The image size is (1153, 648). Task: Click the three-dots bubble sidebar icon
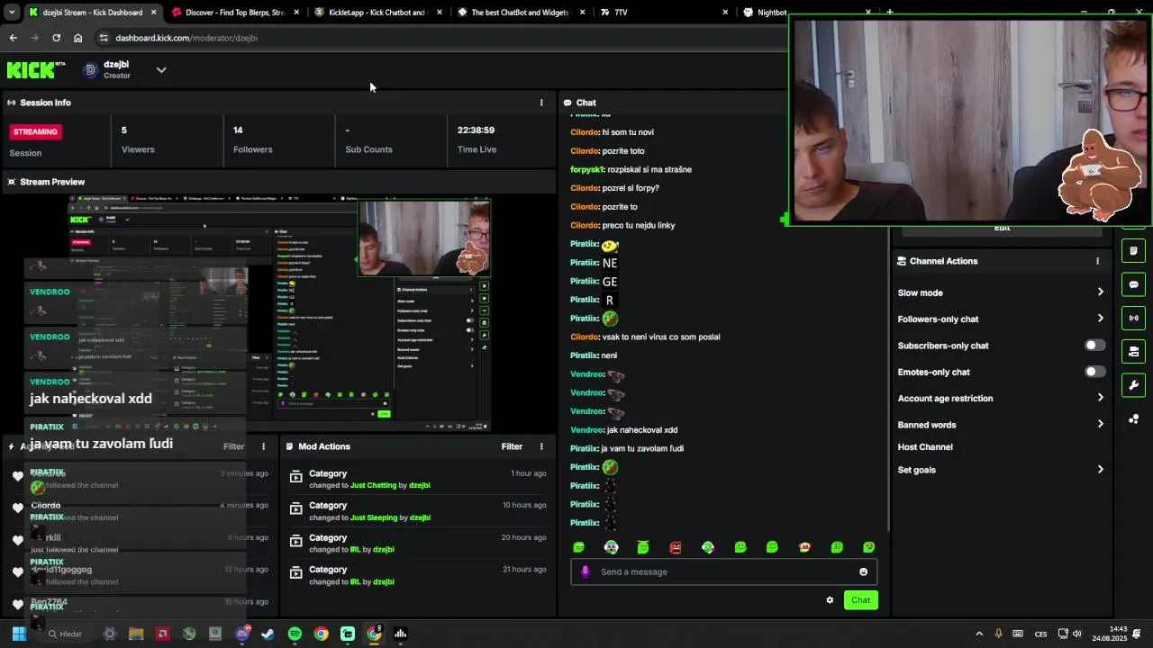pyautogui.click(x=1133, y=419)
